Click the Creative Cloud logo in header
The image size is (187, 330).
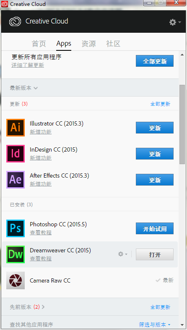(15, 21)
